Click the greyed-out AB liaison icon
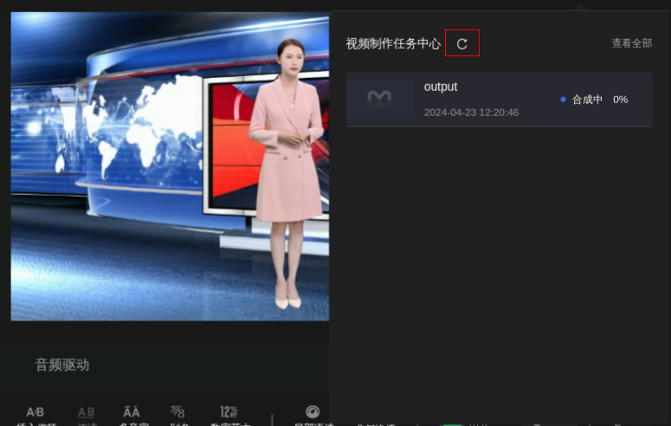 86,413
